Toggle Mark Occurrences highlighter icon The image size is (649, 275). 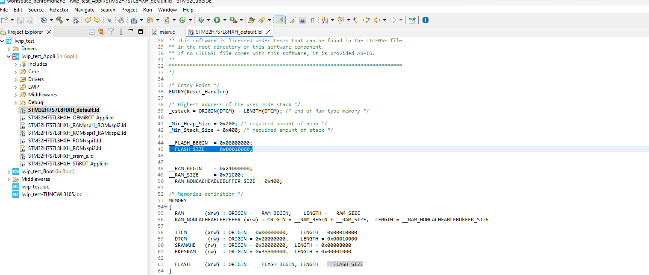(280, 20)
